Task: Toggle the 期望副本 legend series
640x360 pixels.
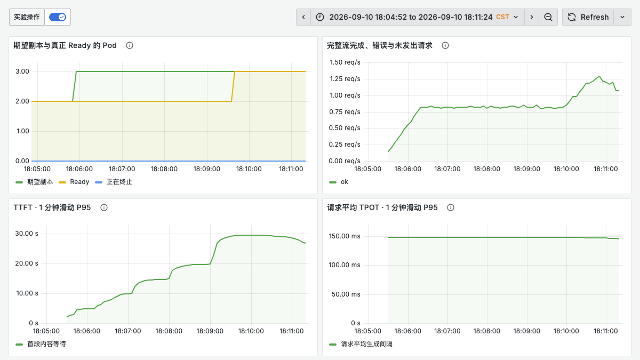Action: click(x=40, y=182)
